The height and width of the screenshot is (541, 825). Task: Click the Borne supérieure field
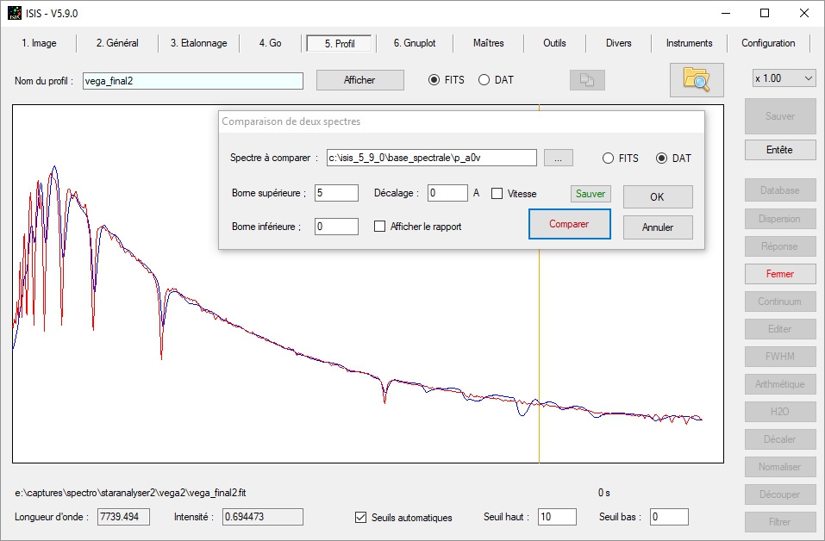[x=337, y=193]
